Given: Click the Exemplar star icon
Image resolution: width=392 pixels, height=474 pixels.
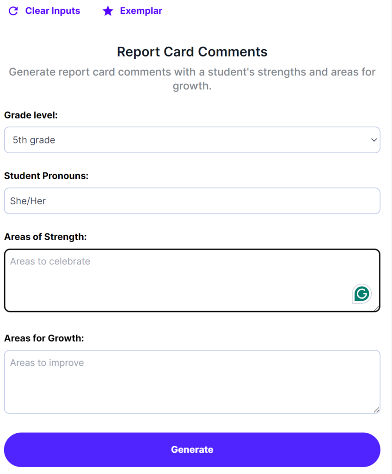Looking at the screenshot, I should (x=108, y=11).
